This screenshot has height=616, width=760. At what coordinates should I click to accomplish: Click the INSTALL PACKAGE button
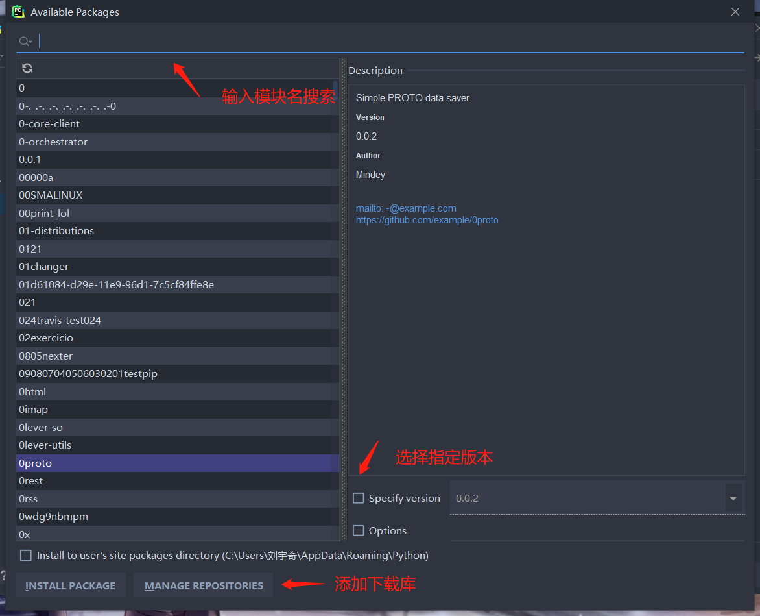[x=71, y=585]
